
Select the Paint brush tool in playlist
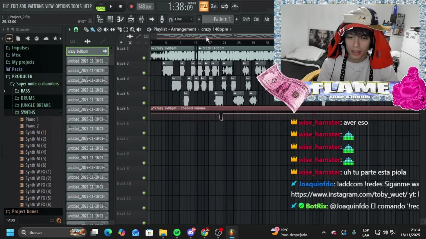[x=93, y=30]
